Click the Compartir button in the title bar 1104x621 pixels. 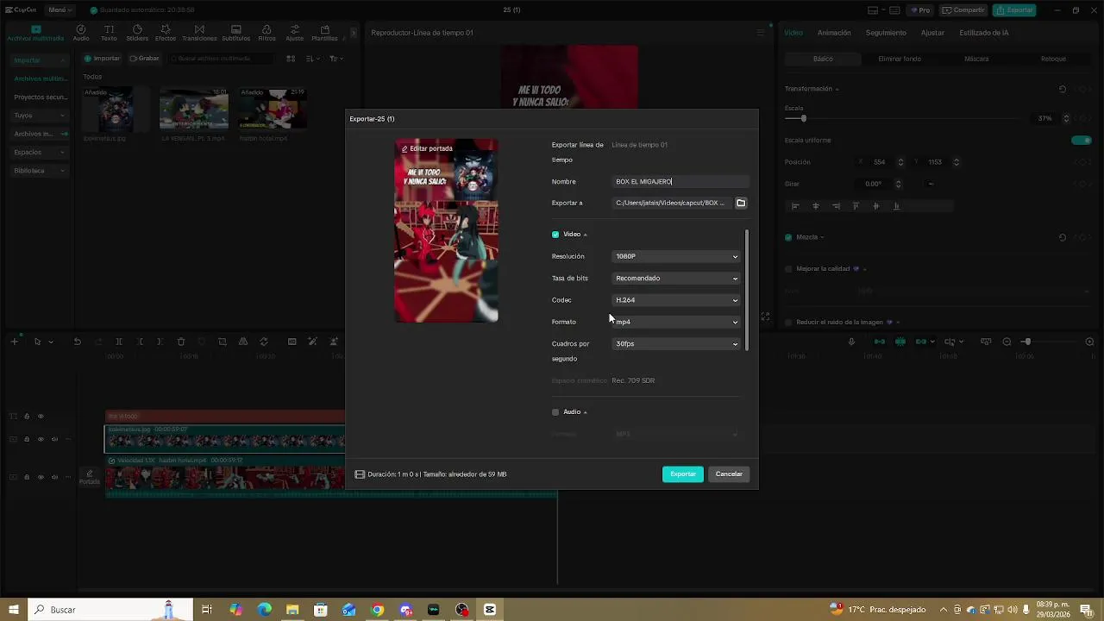click(964, 10)
